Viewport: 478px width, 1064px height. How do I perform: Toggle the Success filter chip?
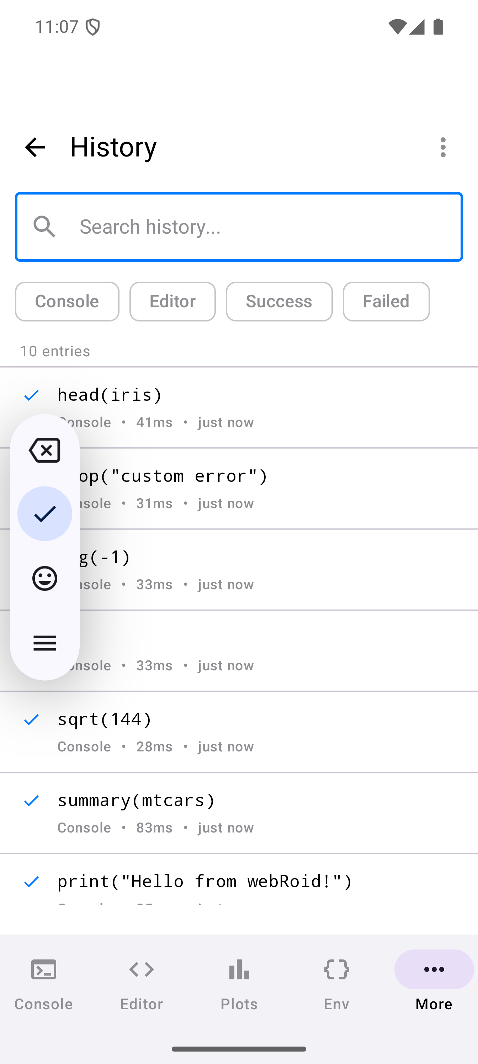[x=279, y=302]
